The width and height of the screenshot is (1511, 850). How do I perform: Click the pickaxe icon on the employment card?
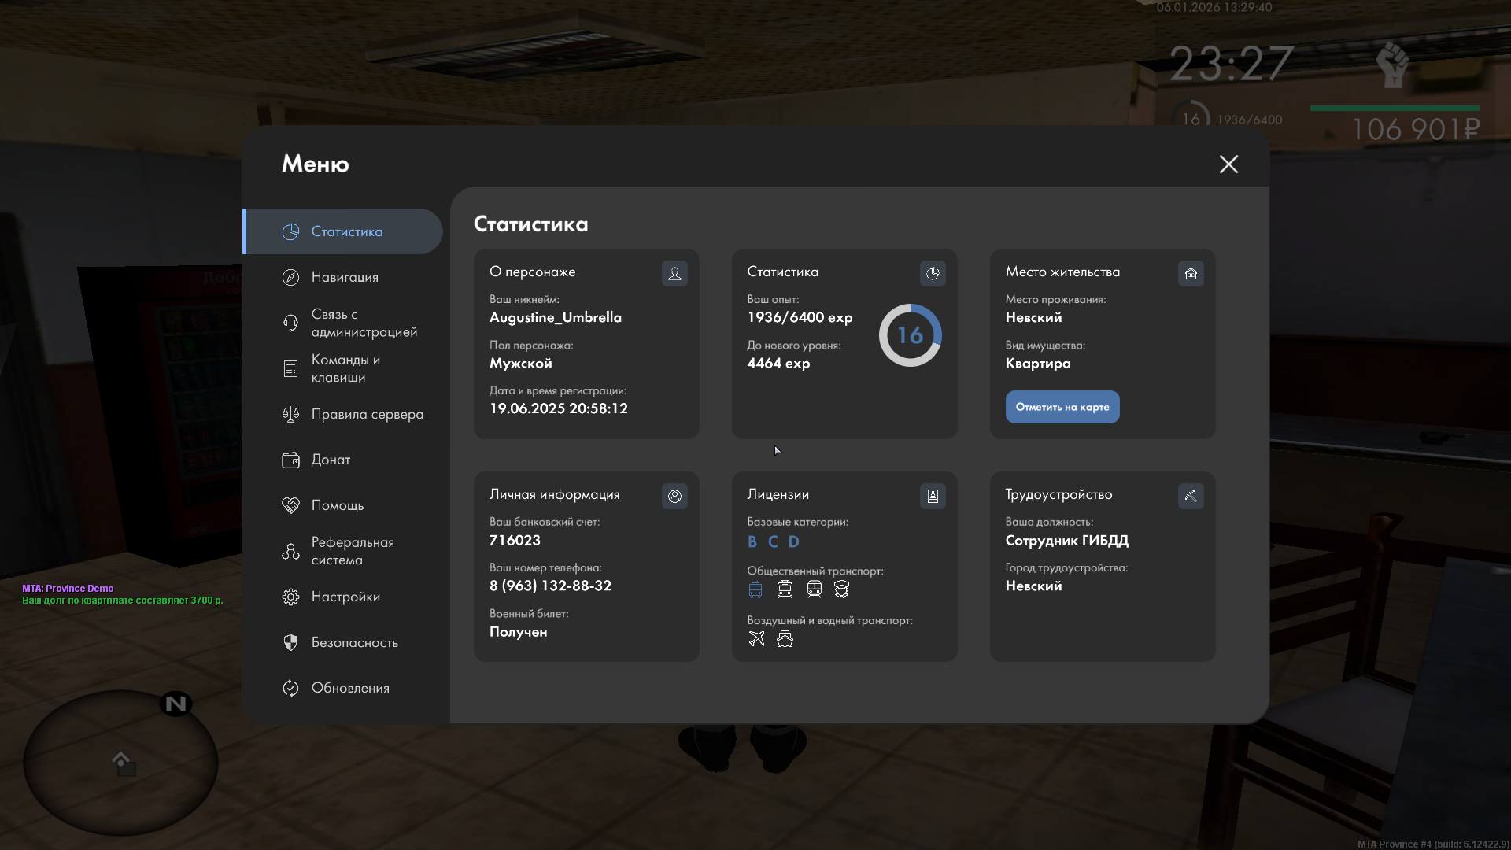[1191, 497]
